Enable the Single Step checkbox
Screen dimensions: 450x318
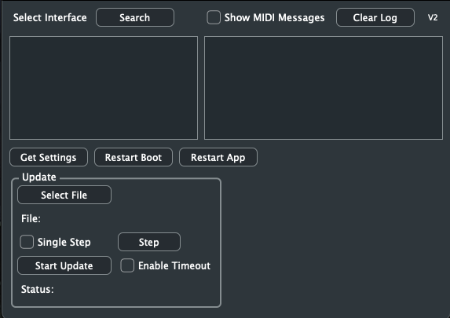27,242
